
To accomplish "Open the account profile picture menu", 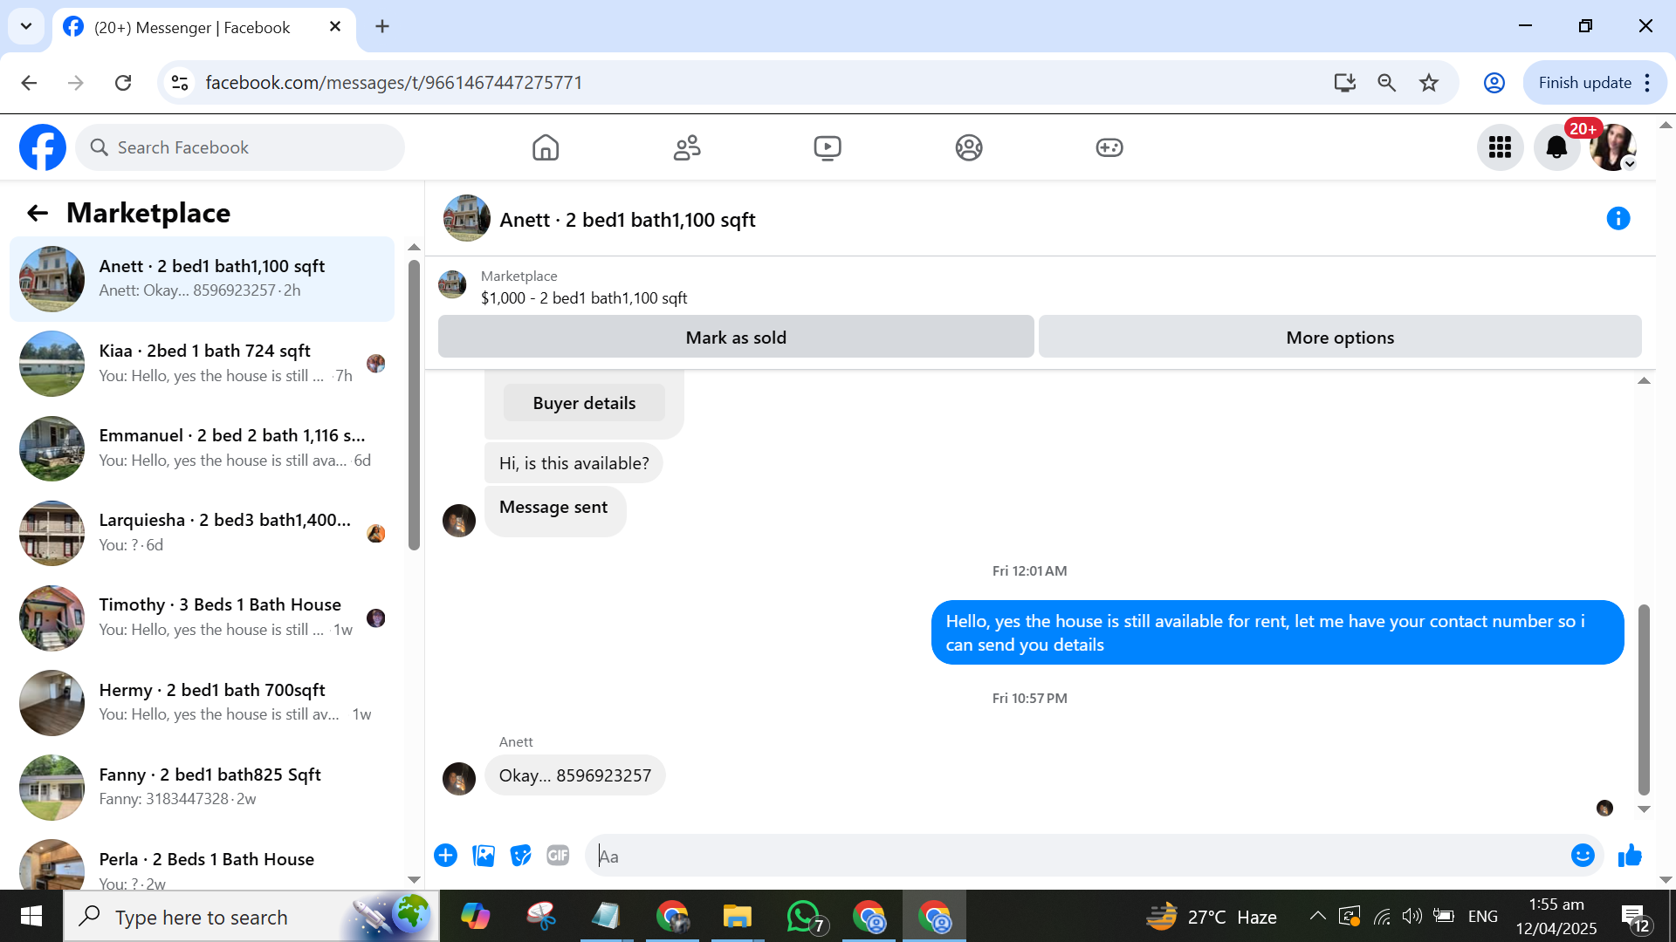I will click(x=1613, y=147).
